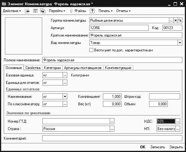Open selection for Страна (… button)
Image resolution: width=186 pixels, height=152 pixels.
tap(112, 129)
